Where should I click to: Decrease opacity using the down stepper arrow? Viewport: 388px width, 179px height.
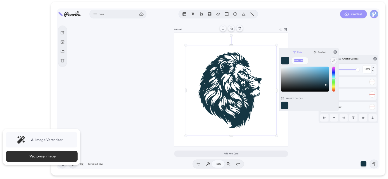coord(373,71)
